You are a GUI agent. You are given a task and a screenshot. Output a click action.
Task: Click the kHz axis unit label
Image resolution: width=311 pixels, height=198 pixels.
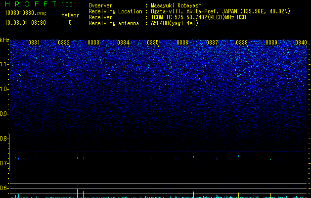tap(4, 40)
